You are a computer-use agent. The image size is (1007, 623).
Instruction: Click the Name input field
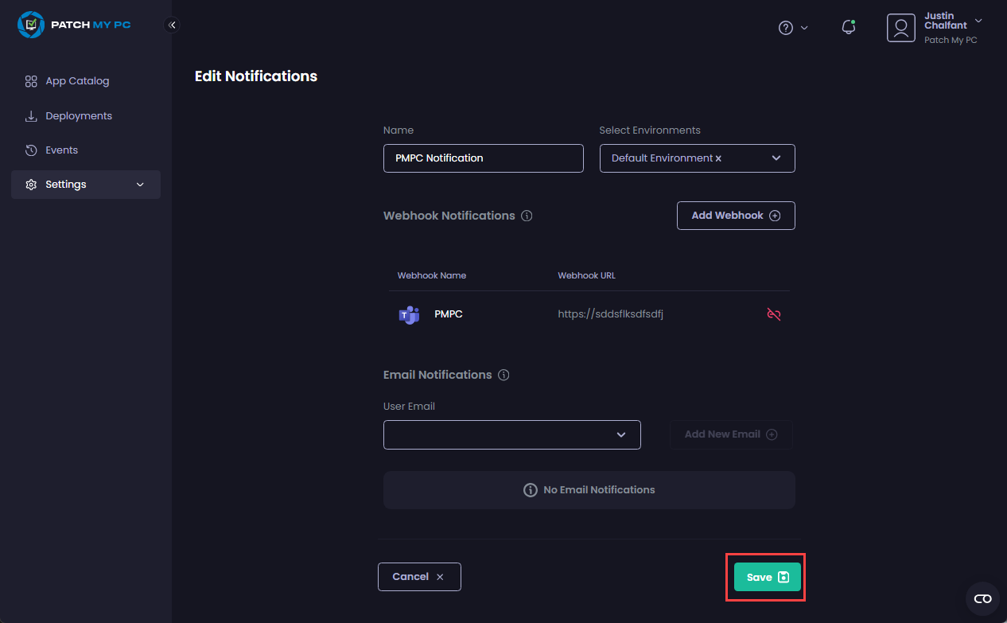pos(483,158)
